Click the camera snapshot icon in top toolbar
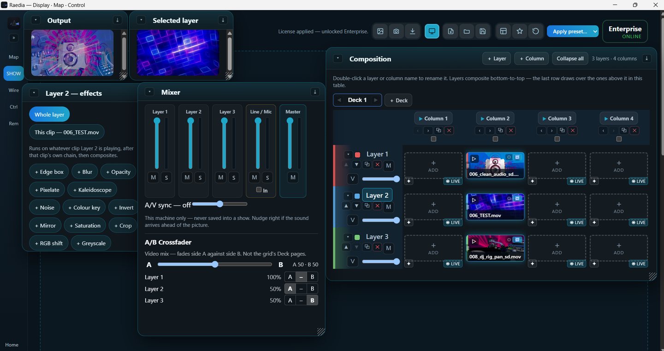 click(396, 31)
